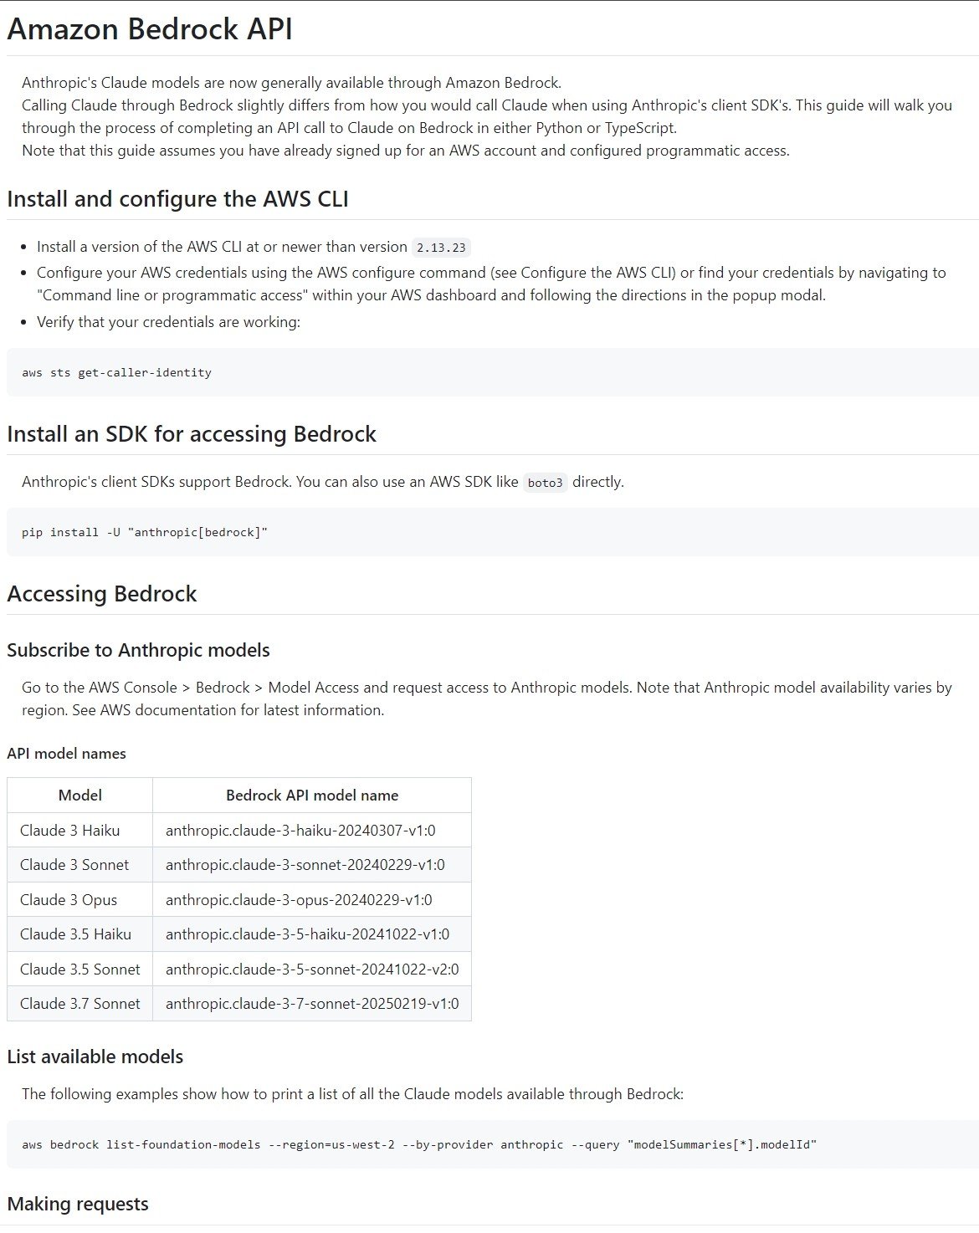
Task: Click the Model column header in table
Action: point(80,796)
